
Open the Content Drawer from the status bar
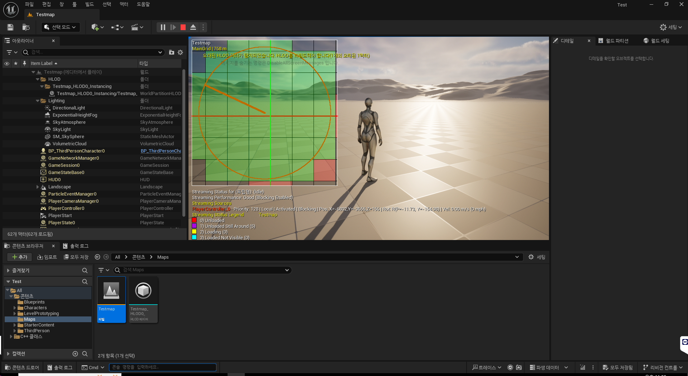(22, 368)
